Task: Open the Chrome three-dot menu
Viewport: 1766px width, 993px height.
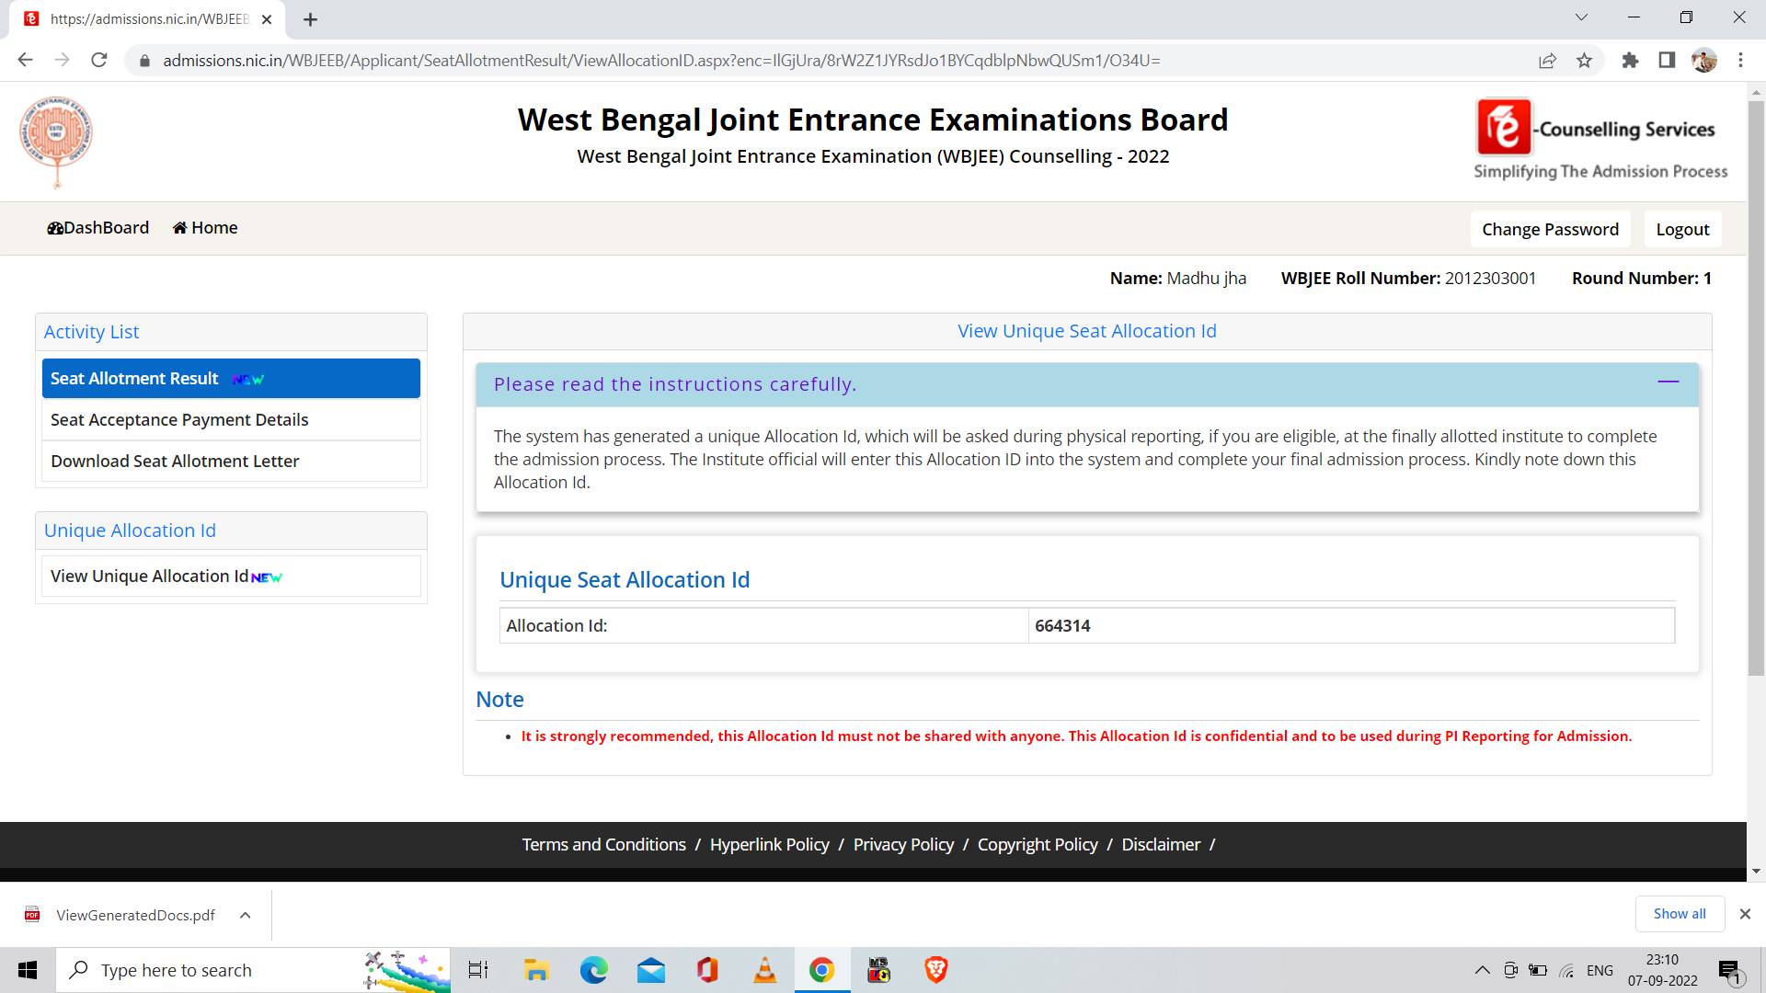Action: point(1740,61)
